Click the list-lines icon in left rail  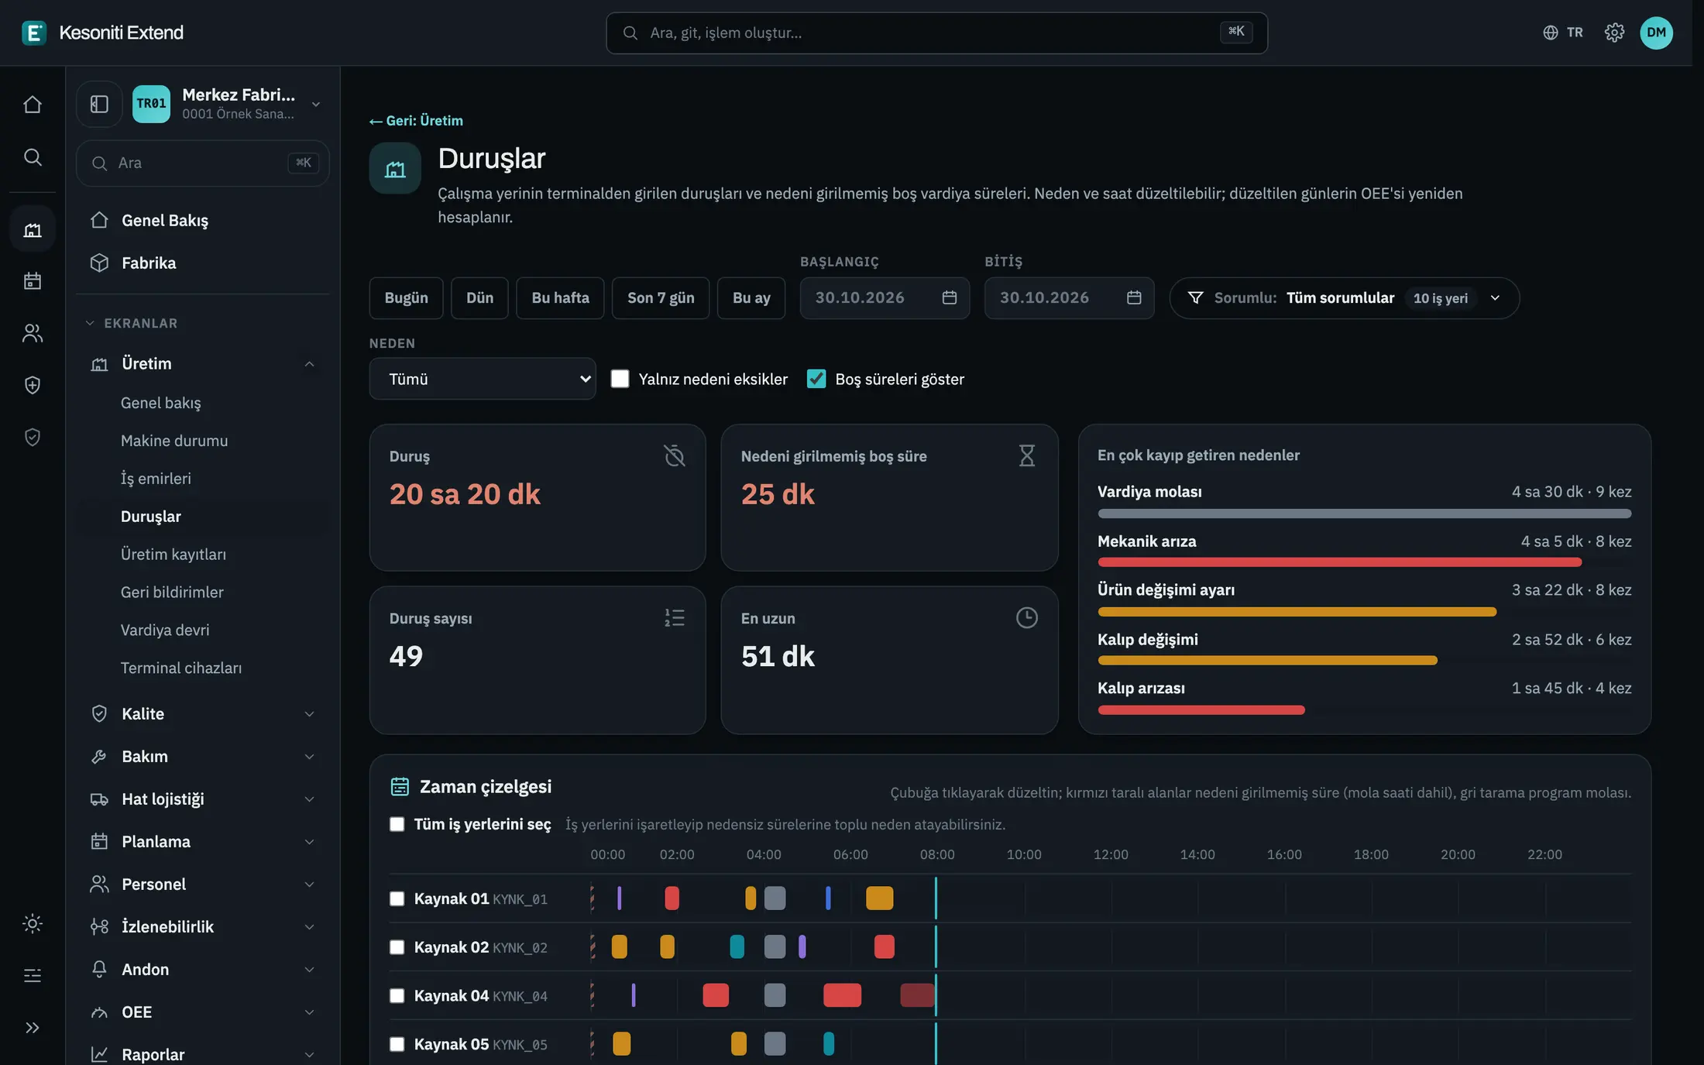tap(33, 975)
